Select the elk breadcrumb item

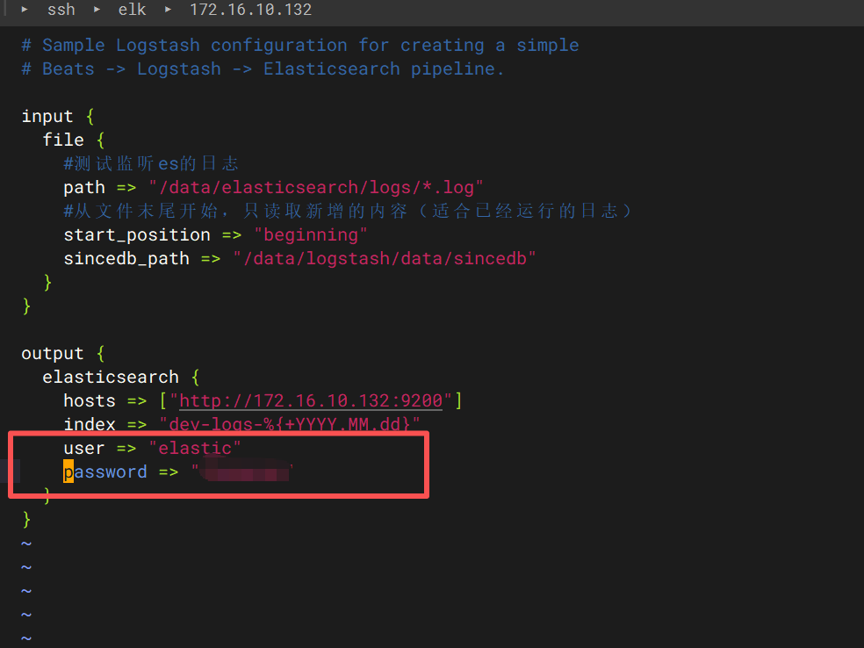(x=132, y=10)
